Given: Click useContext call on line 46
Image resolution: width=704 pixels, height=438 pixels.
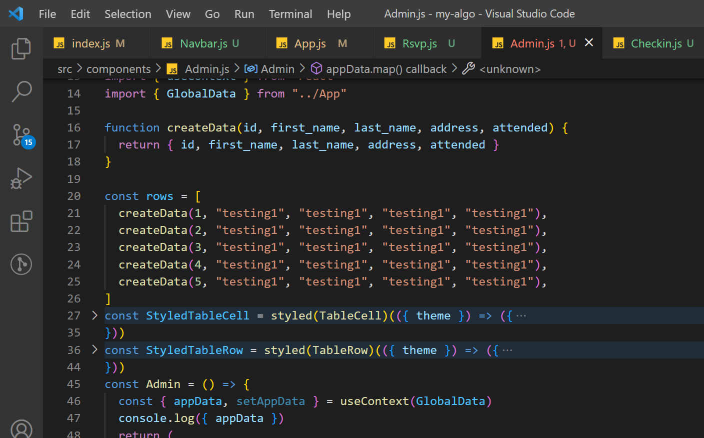Looking at the screenshot, I should [374, 401].
